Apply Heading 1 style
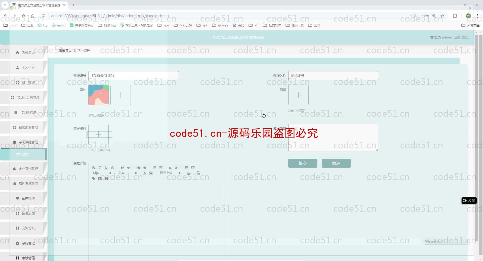The height and width of the screenshot is (261, 483). pos(138,168)
